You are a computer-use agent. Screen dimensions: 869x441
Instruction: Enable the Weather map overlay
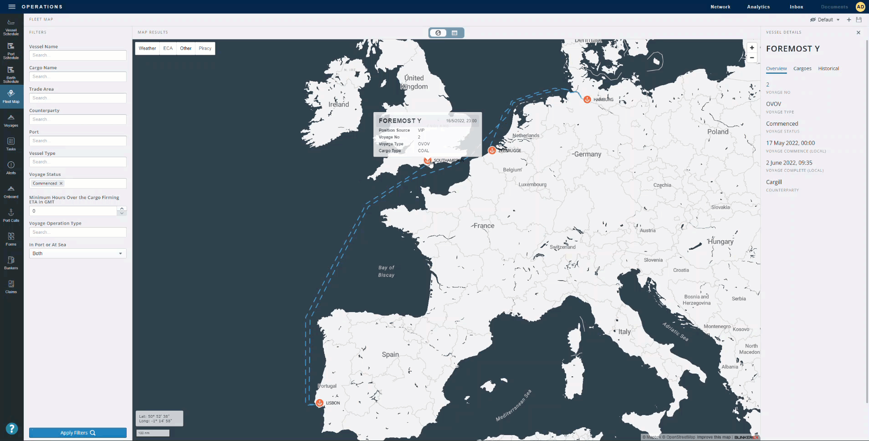tap(147, 48)
